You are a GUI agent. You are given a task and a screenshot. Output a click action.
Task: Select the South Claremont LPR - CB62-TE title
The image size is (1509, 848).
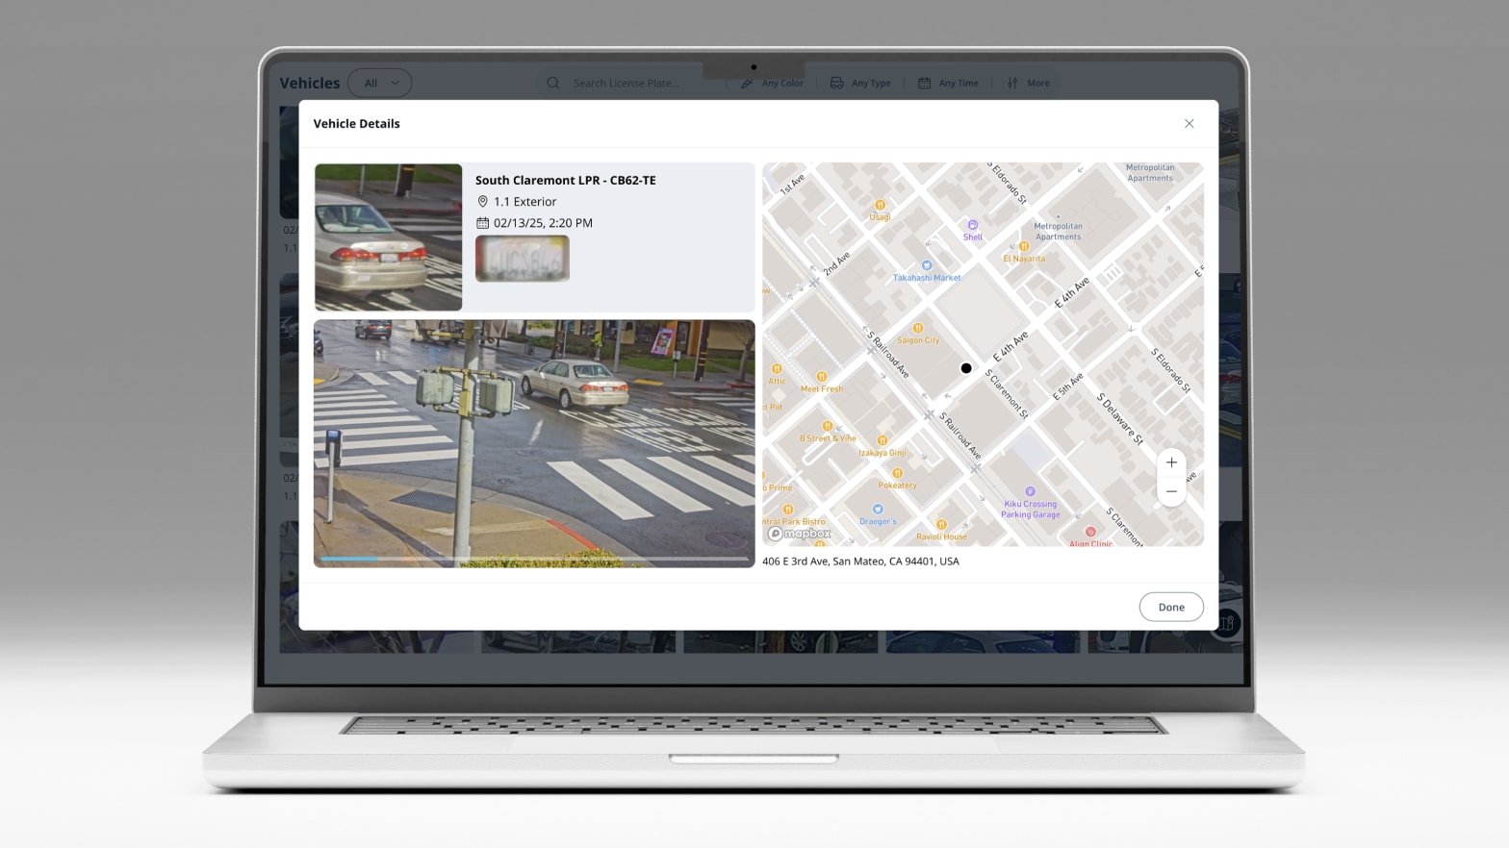[566, 180]
